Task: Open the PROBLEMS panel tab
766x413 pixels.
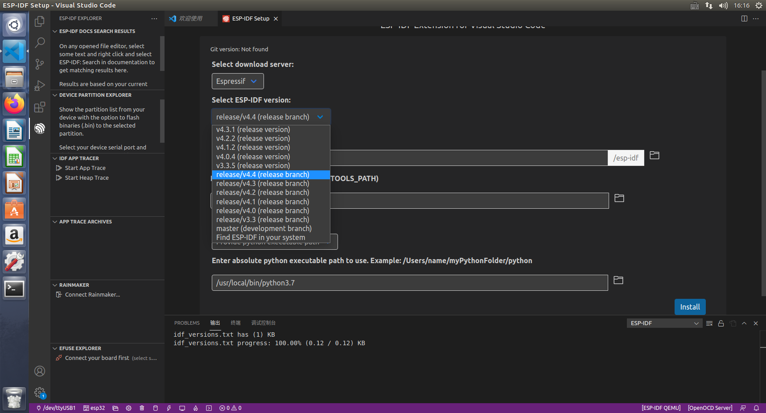Action: click(x=187, y=323)
